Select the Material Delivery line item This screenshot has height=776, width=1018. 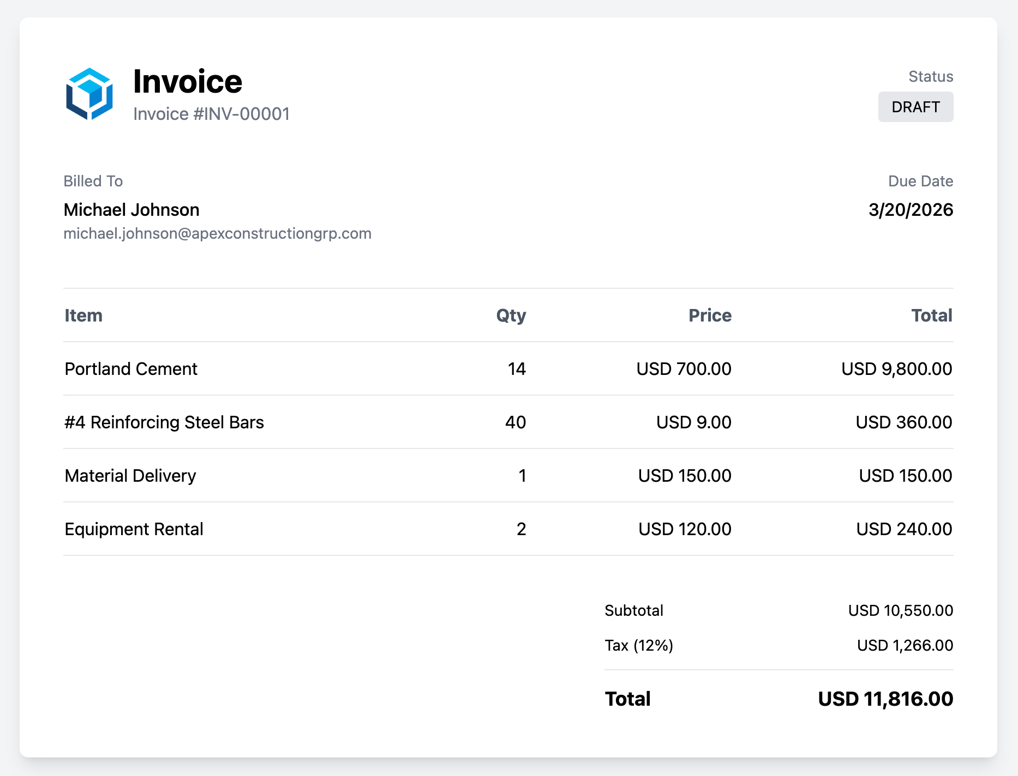click(x=130, y=475)
